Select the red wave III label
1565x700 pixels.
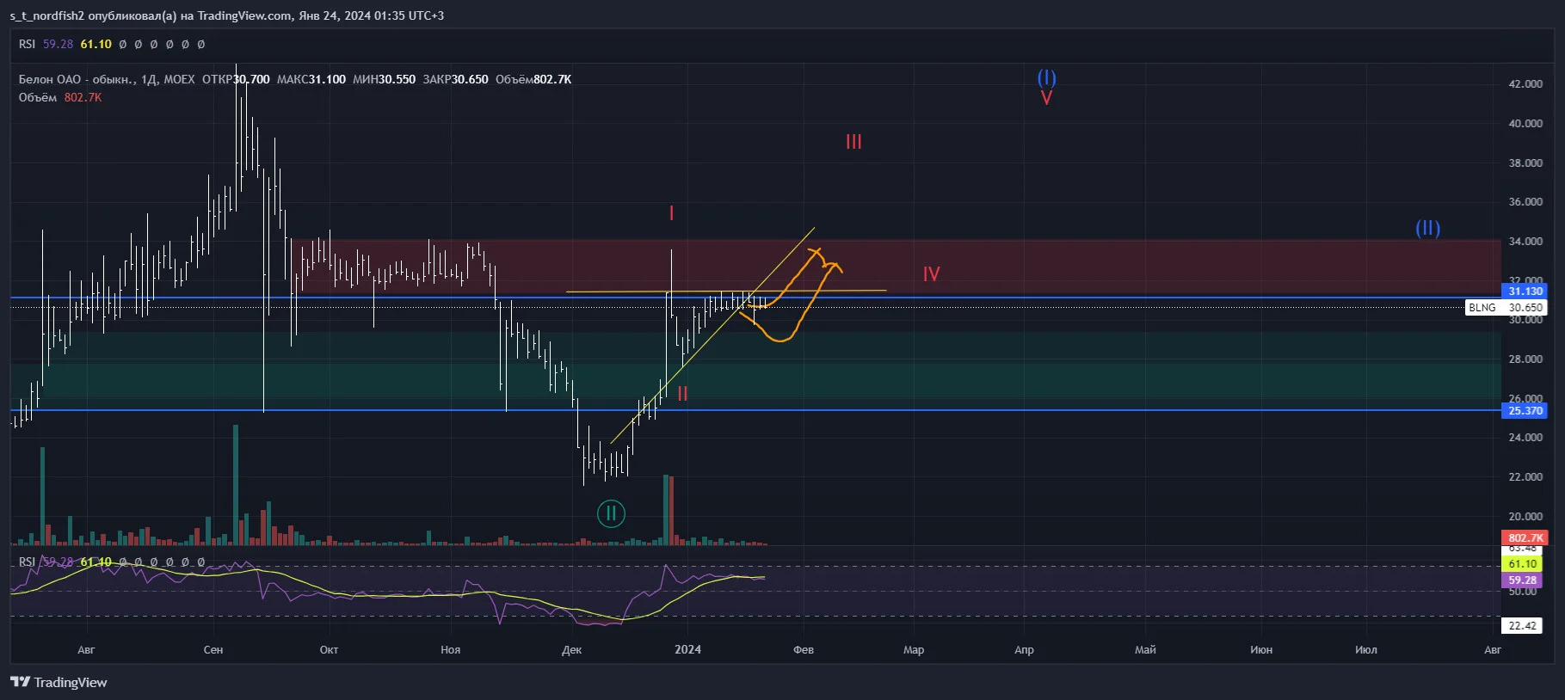coord(853,142)
